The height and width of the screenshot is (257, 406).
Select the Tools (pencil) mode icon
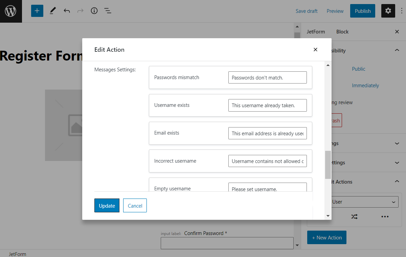point(52,11)
